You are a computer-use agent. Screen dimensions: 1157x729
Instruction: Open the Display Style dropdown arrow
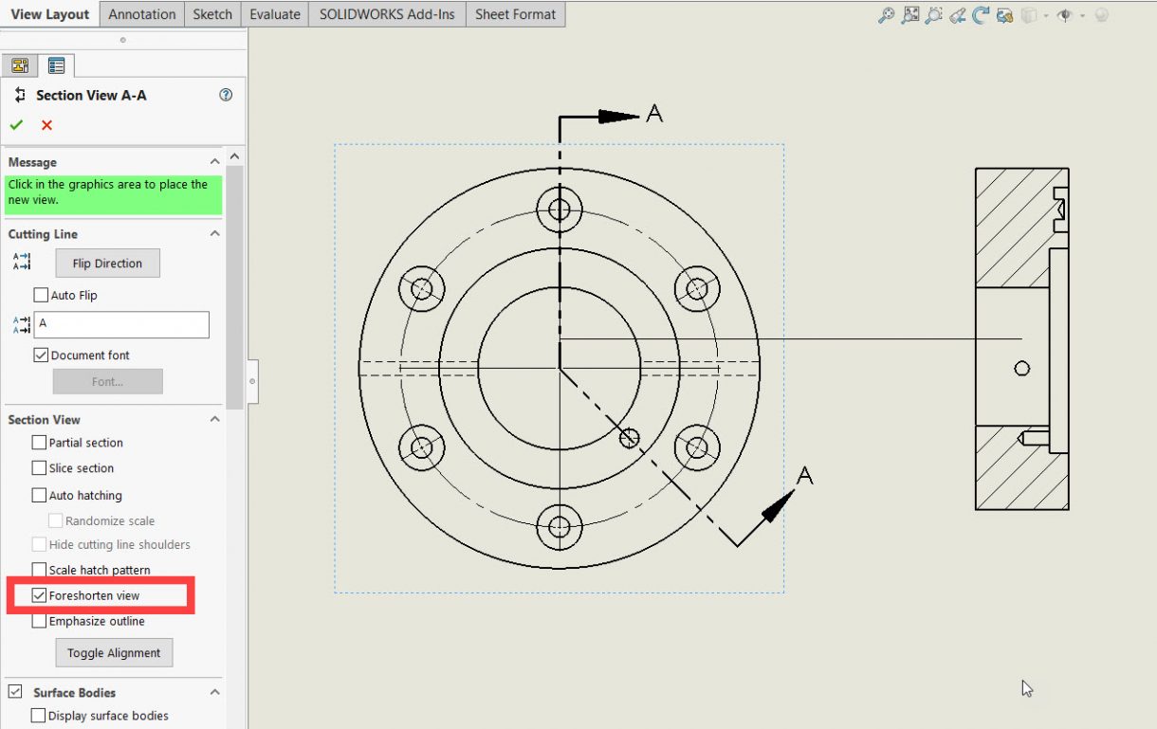tap(1046, 16)
